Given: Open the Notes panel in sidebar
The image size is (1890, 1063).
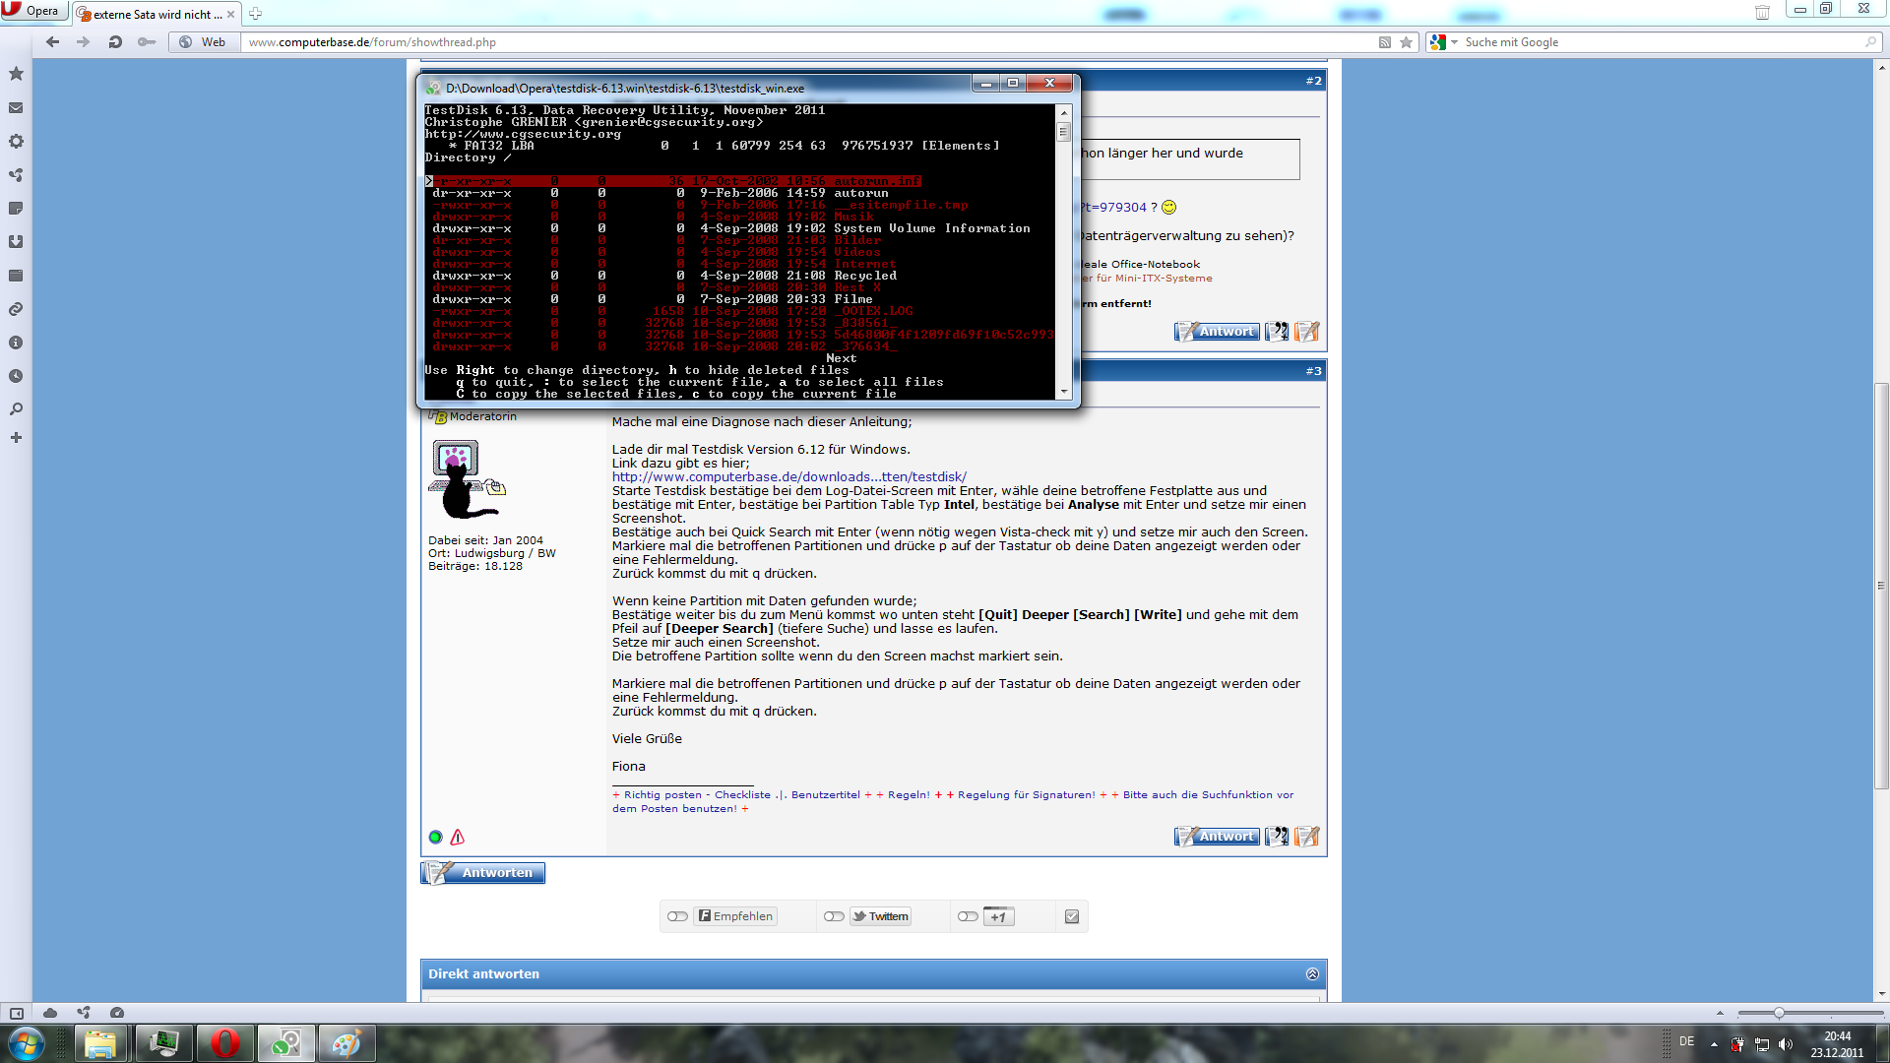Looking at the screenshot, I should (x=16, y=209).
